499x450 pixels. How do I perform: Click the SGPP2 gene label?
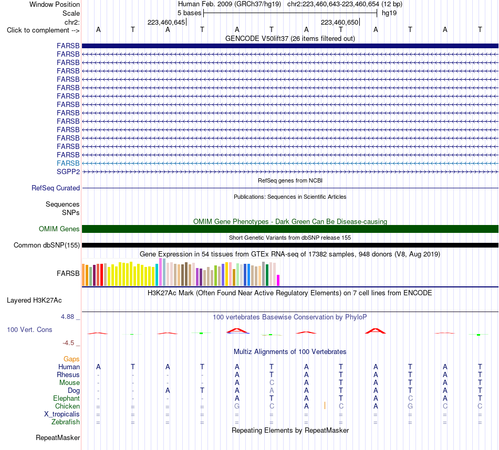click(x=68, y=172)
